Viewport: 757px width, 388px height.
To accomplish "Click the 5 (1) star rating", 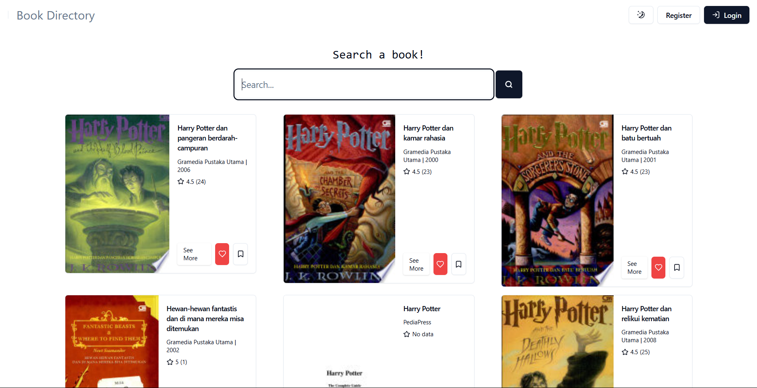I will point(177,362).
